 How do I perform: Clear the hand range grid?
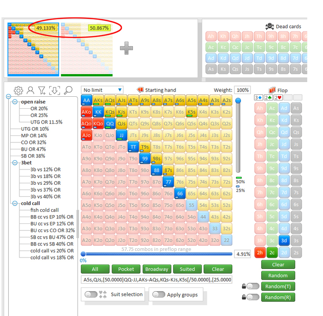point(218,269)
